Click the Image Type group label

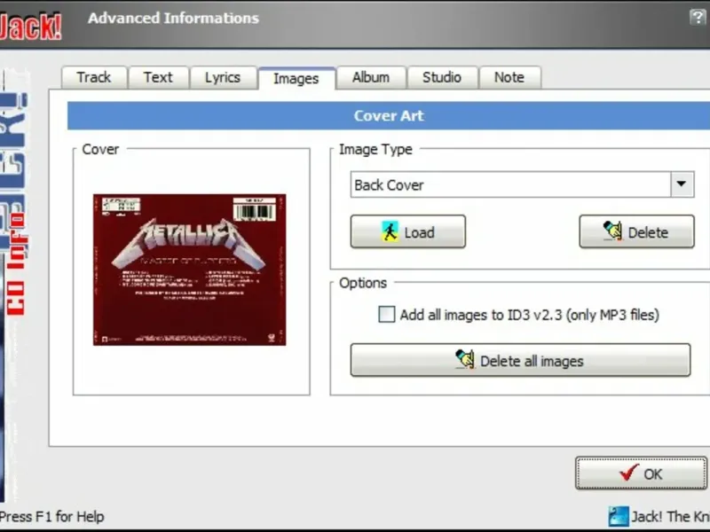point(375,149)
